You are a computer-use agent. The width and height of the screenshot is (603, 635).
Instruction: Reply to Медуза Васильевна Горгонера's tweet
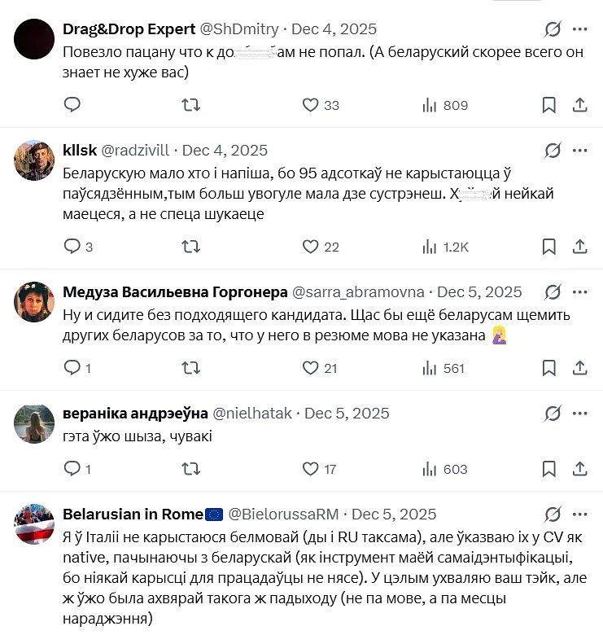point(72,368)
